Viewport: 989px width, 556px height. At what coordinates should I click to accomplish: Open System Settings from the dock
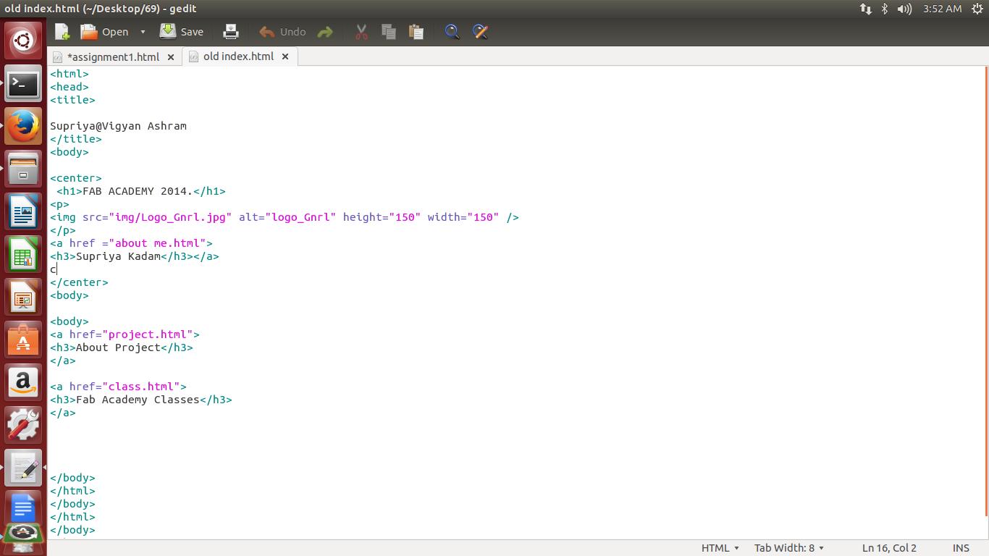(23, 426)
